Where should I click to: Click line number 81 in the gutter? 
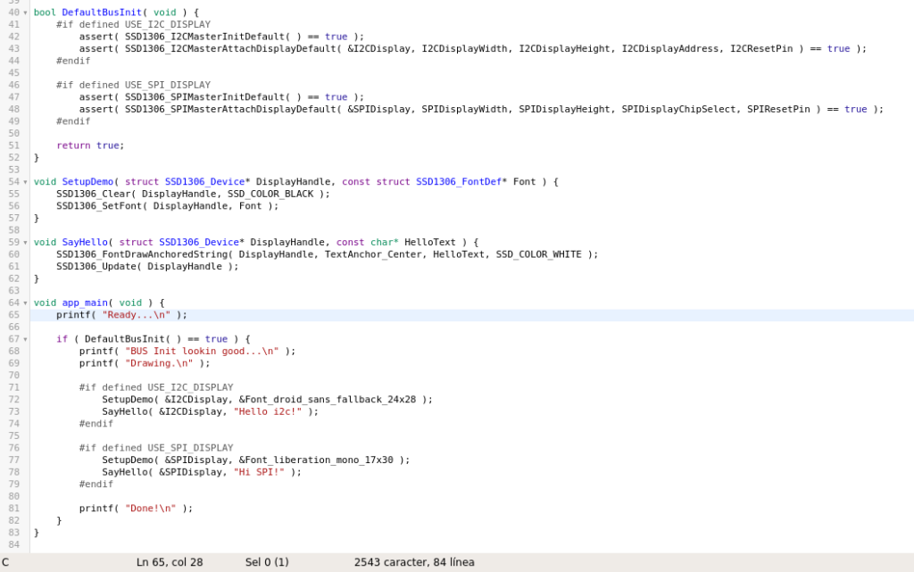pos(13,509)
